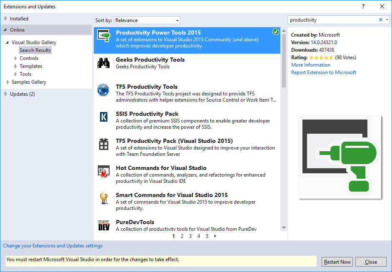Click the TFS Productivity Tools globe icon
Viewport: 392px width, 272px height.
103,90
